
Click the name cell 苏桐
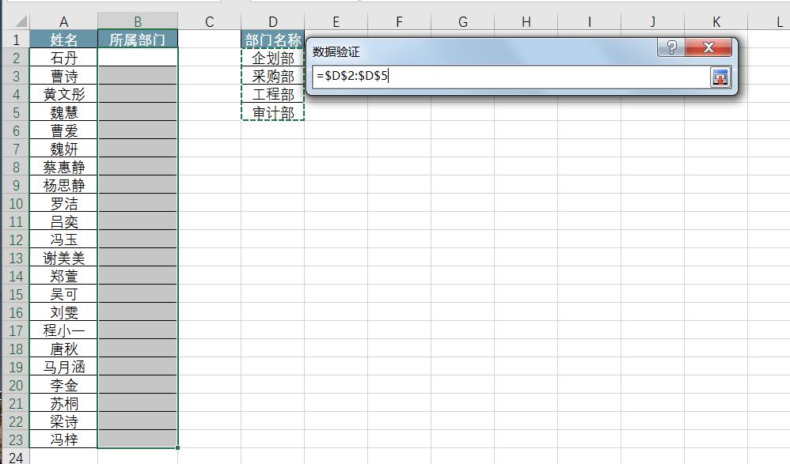tap(63, 403)
